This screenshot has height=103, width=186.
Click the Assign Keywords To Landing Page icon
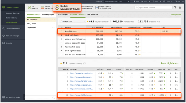[x=97, y=7]
